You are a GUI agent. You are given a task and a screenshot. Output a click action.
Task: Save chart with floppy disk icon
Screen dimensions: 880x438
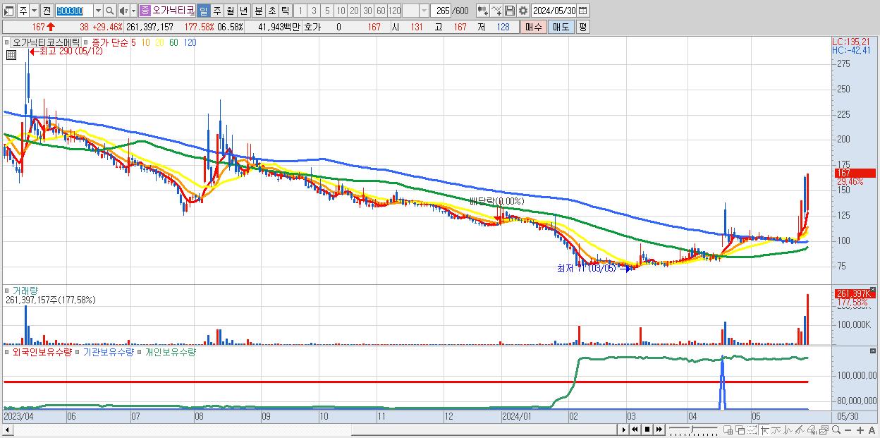(509, 11)
